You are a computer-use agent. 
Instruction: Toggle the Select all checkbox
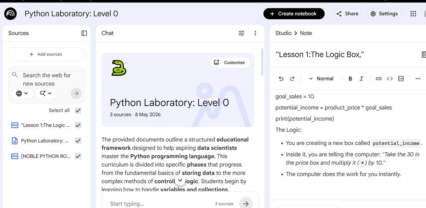point(78,111)
